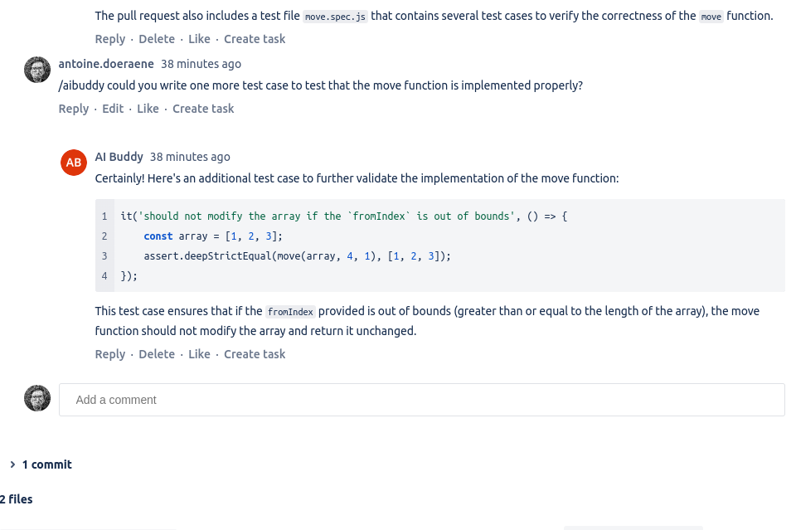Viewport: 796px width, 530px height.
Task: Click the AI Buddy 'AB' avatar icon
Action: click(74, 163)
